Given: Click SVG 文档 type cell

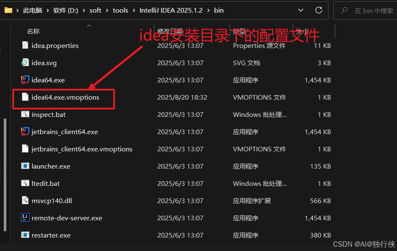Looking at the screenshot, I should [x=246, y=63].
